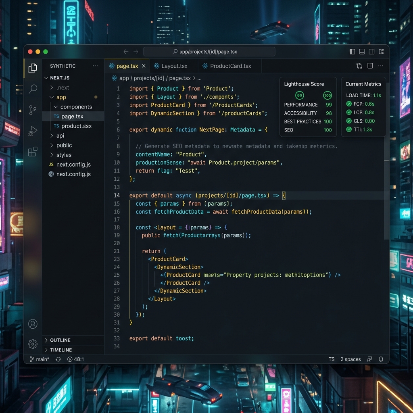Click the app breadcrumb segment
Viewport: 413px width, 413px height.
point(124,78)
